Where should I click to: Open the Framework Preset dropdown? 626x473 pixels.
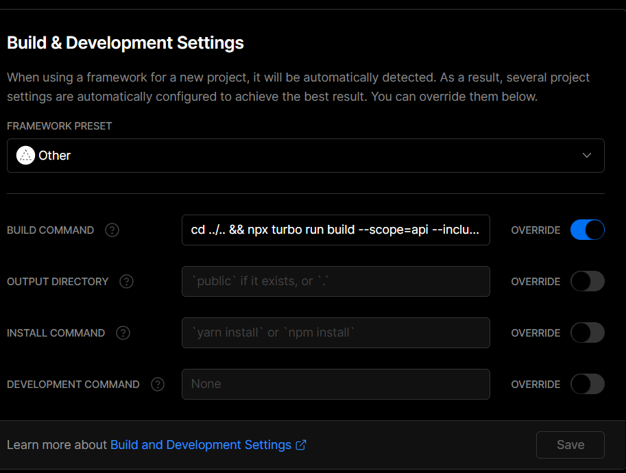coord(306,156)
